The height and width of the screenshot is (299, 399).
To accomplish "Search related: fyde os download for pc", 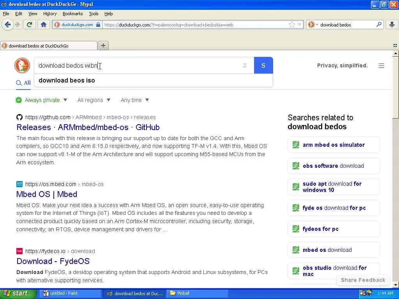I will pyautogui.click(x=334, y=208).
